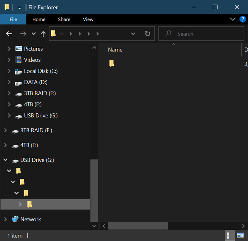Expand the DATA (D:) node
The height and width of the screenshot is (241, 248).
point(9,82)
